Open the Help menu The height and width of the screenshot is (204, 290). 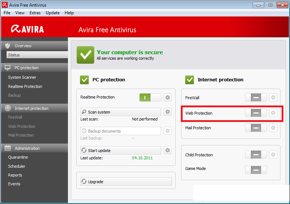point(69,13)
